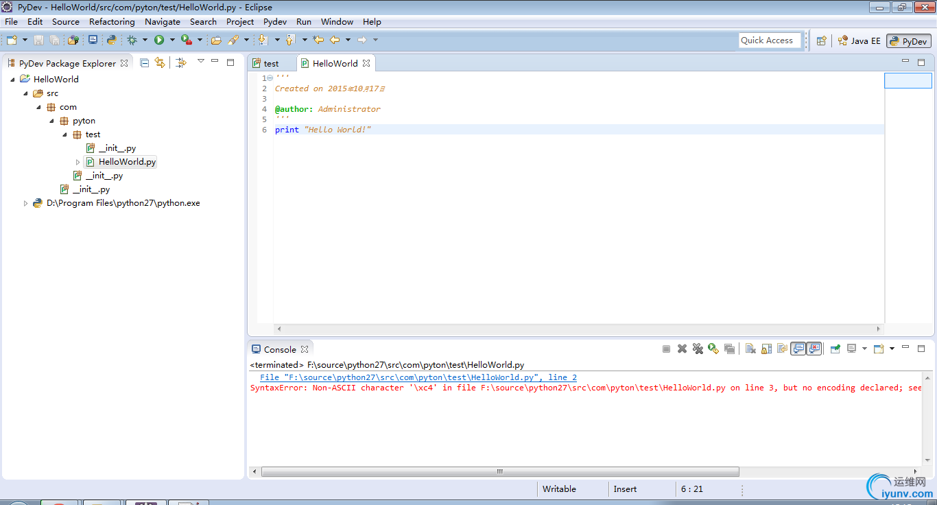This screenshot has width=937, height=505.
Task: Toggle Show Console on Standard Error
Action: (x=814, y=349)
